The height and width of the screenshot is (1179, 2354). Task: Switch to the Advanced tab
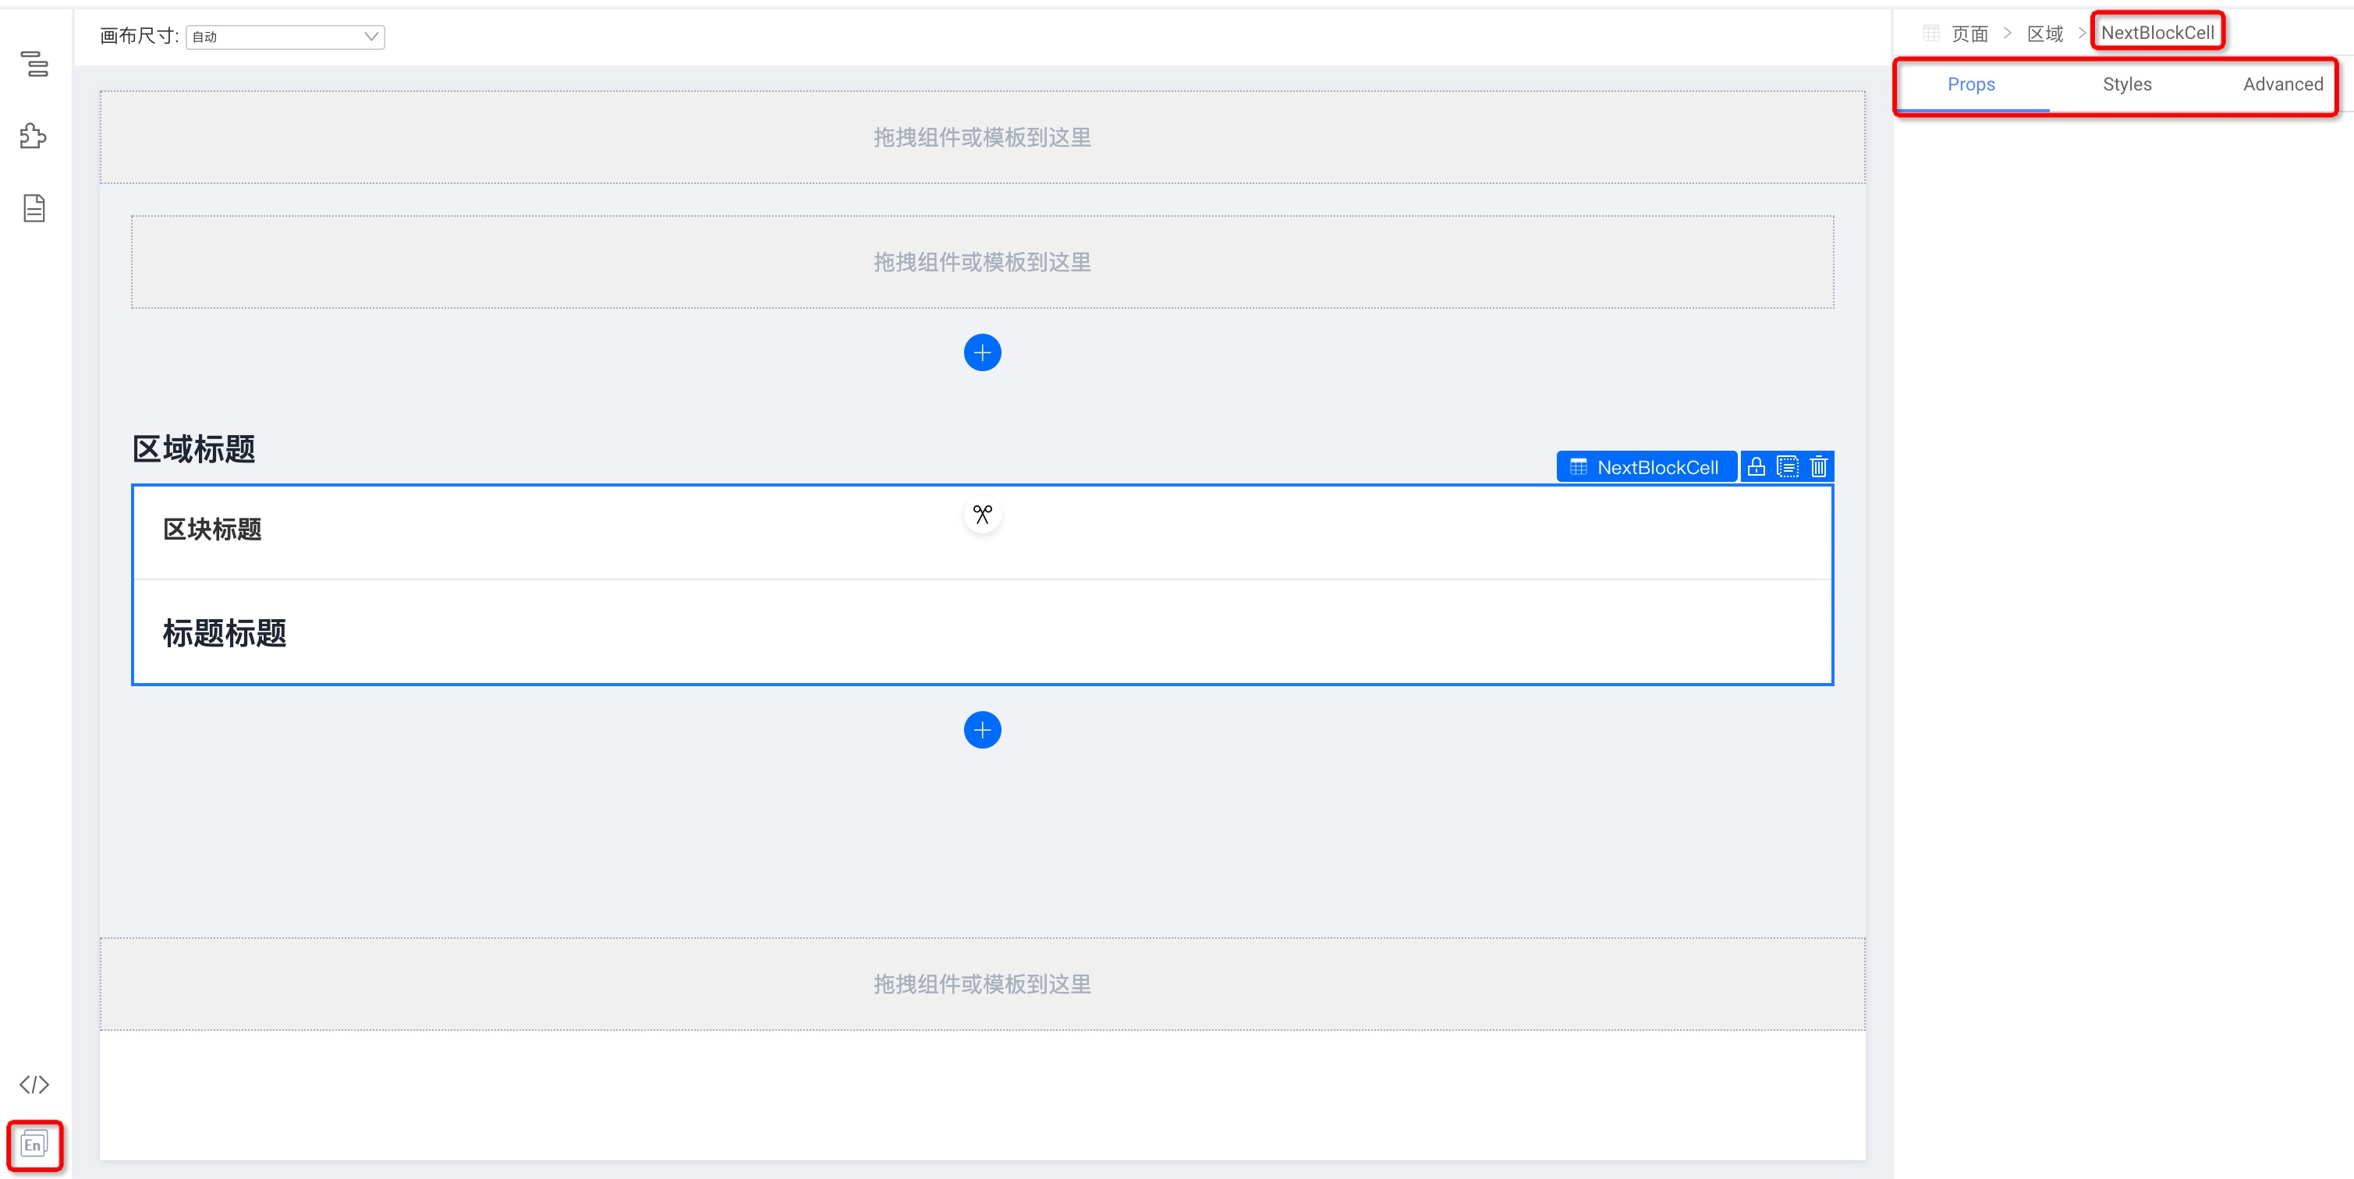pyautogui.click(x=2281, y=84)
